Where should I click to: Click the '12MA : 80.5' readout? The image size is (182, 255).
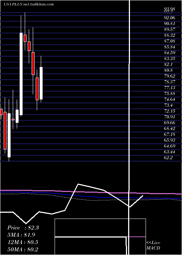coord(23,242)
